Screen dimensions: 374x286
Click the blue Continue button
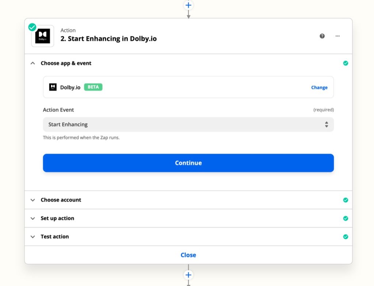(188, 163)
